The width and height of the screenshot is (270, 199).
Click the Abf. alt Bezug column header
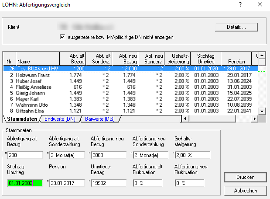pyautogui.click(x=73, y=59)
